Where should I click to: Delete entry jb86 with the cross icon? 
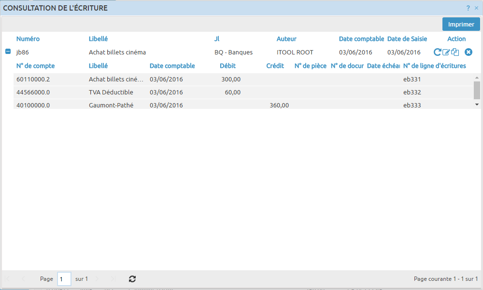tap(468, 52)
